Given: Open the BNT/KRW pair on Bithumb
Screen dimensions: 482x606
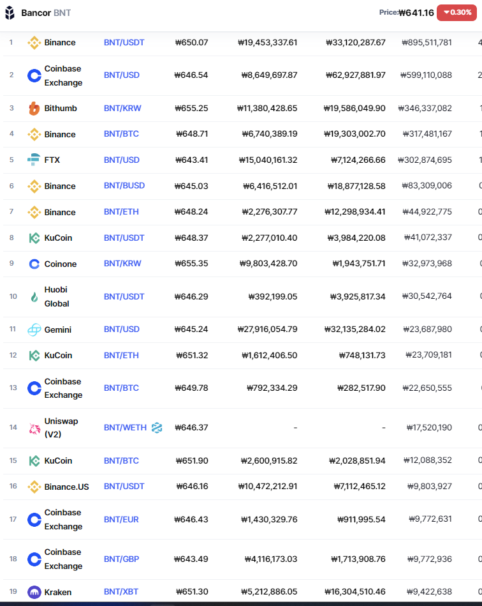Looking at the screenshot, I should coord(122,108).
